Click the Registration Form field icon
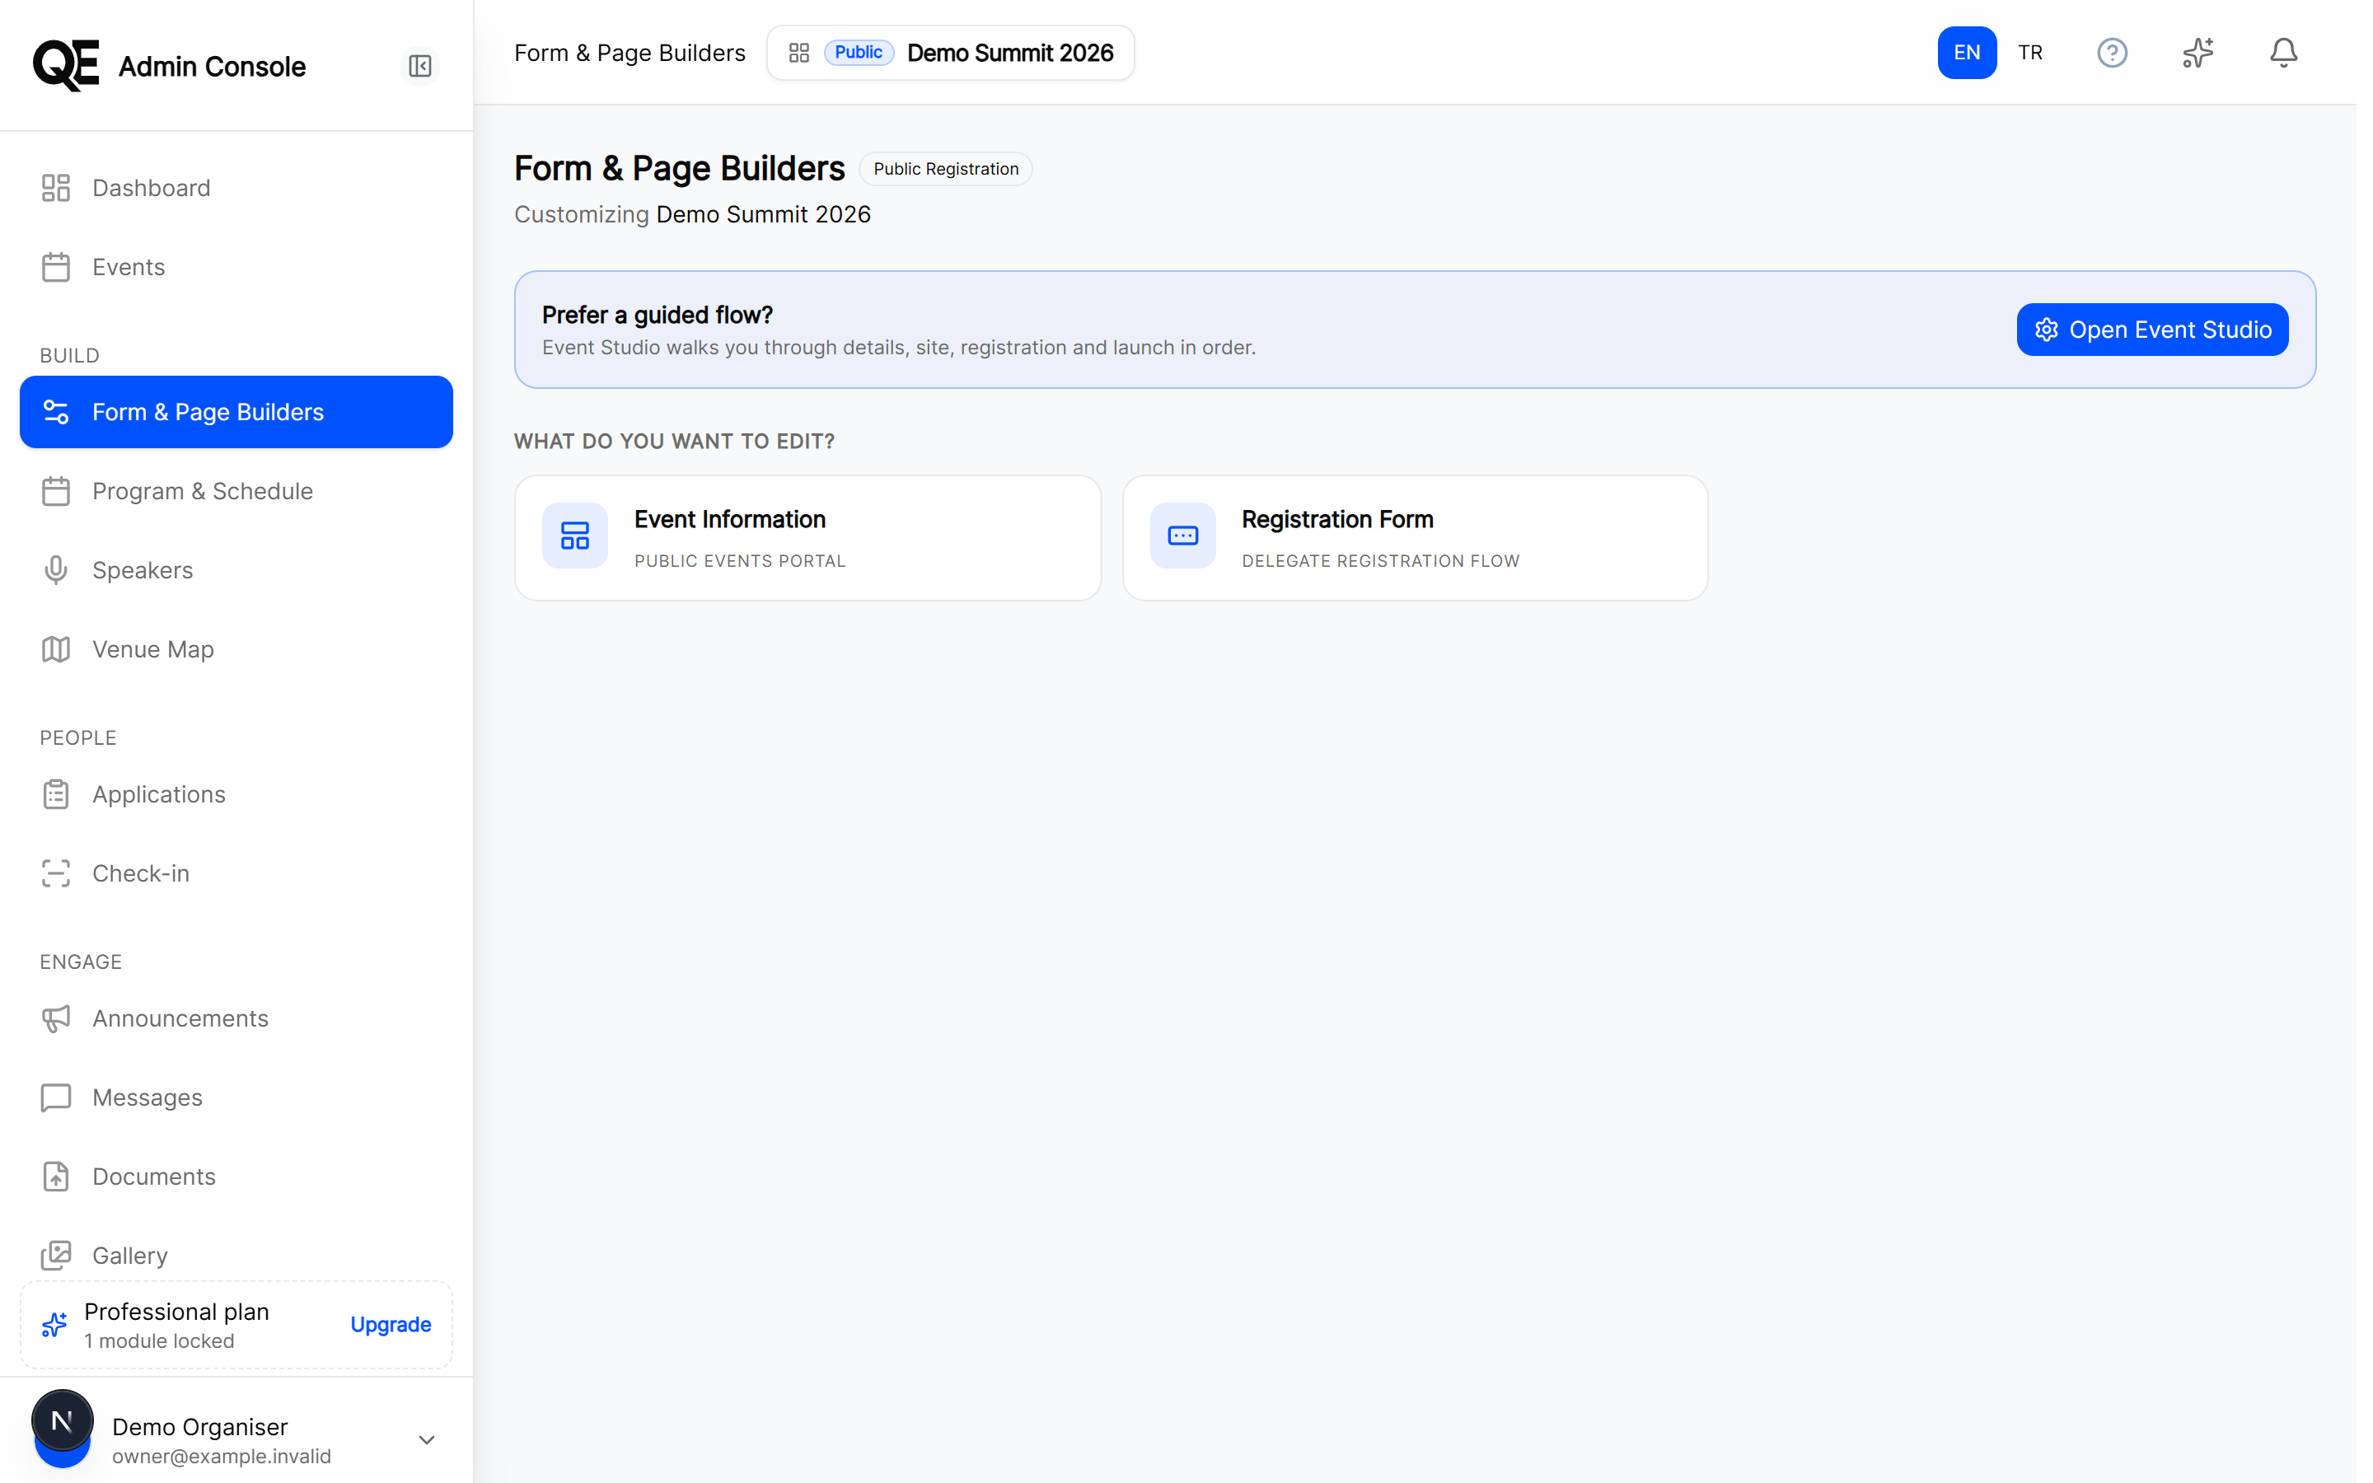Screen dimensions: 2373x1483 [x=1182, y=536]
